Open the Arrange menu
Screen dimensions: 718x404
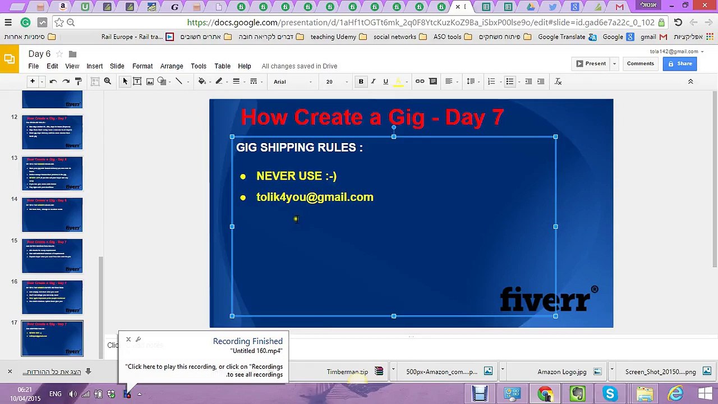point(172,66)
